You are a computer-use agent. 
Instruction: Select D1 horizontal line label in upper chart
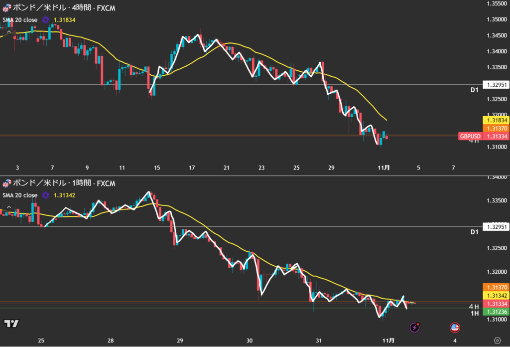coord(474,90)
